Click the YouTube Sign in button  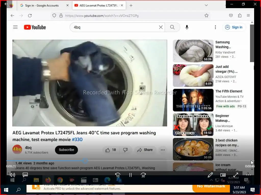234,27
